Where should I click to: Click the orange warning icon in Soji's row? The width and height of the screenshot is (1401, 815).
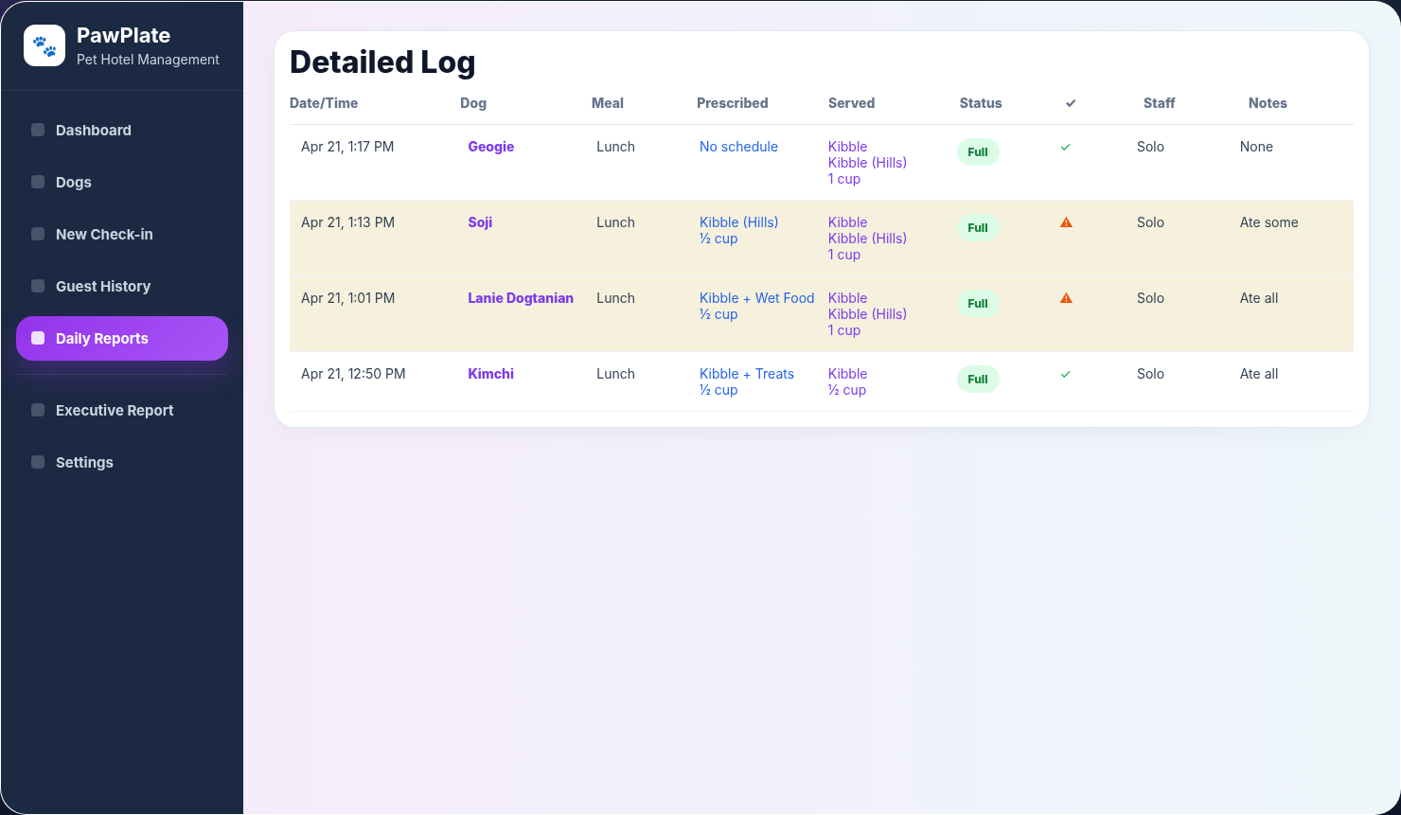[x=1066, y=222]
